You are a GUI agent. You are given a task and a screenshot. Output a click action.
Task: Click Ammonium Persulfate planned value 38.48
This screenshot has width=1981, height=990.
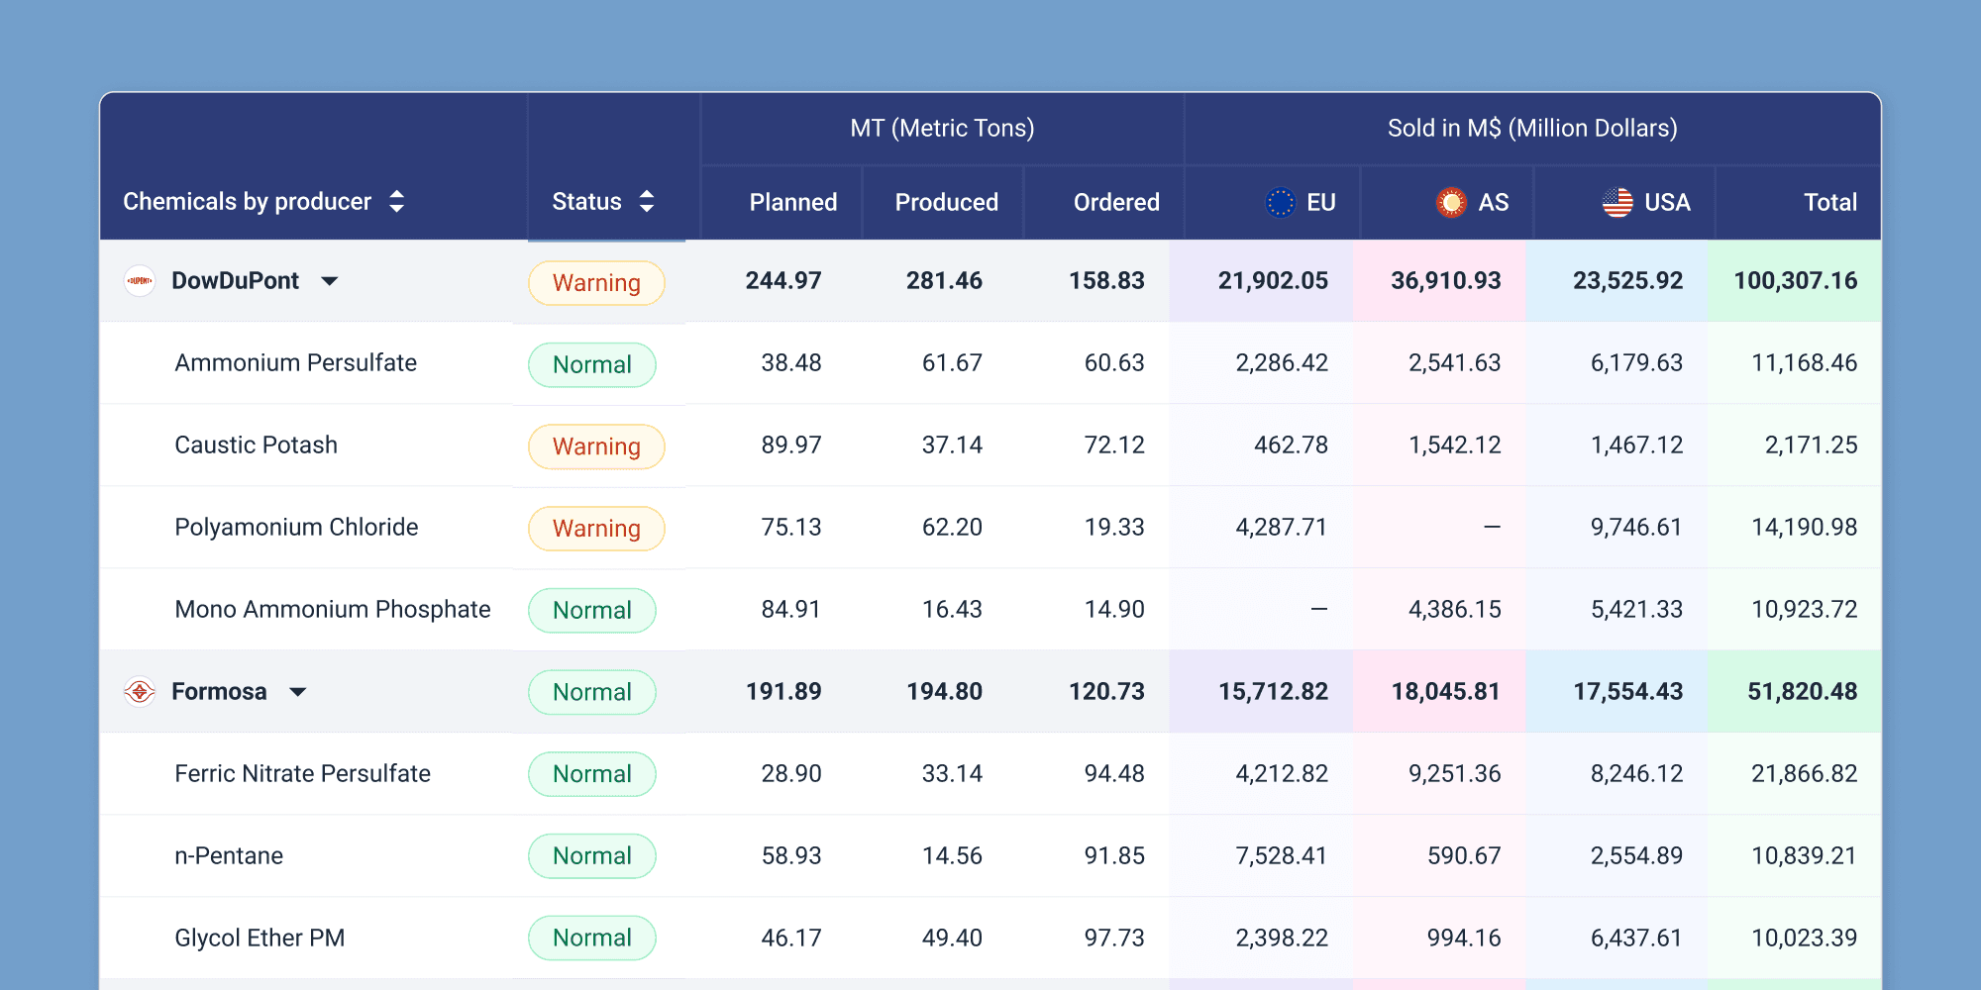point(791,362)
